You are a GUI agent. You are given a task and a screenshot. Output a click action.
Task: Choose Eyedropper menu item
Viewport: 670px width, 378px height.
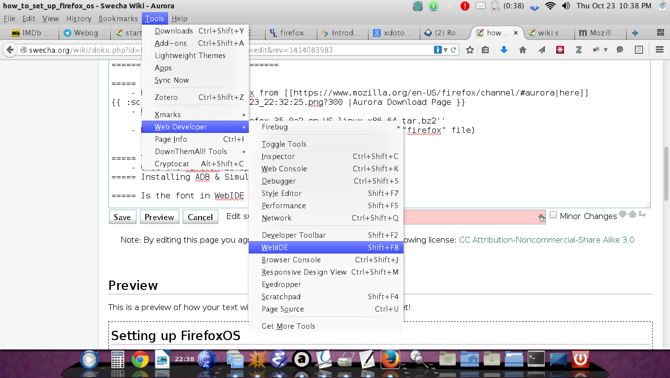[326, 284]
